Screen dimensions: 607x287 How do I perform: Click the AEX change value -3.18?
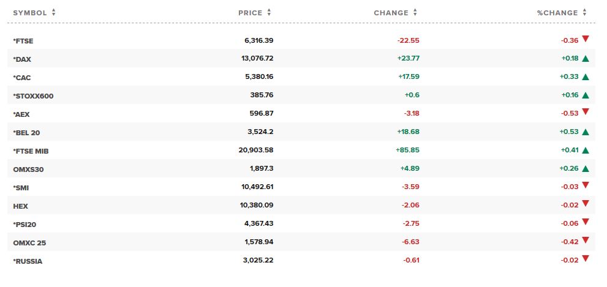point(411,113)
